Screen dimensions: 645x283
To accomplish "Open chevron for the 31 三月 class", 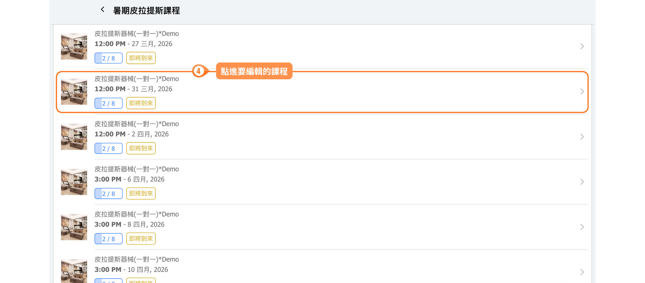I will [582, 92].
